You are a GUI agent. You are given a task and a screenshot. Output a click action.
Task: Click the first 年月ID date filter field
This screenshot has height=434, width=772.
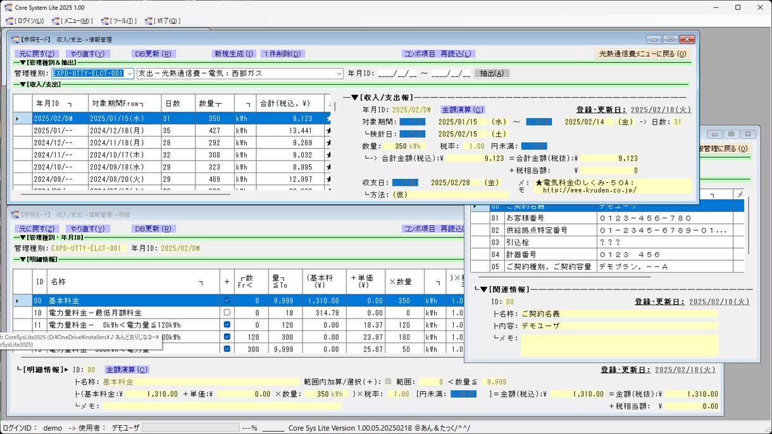[397, 73]
